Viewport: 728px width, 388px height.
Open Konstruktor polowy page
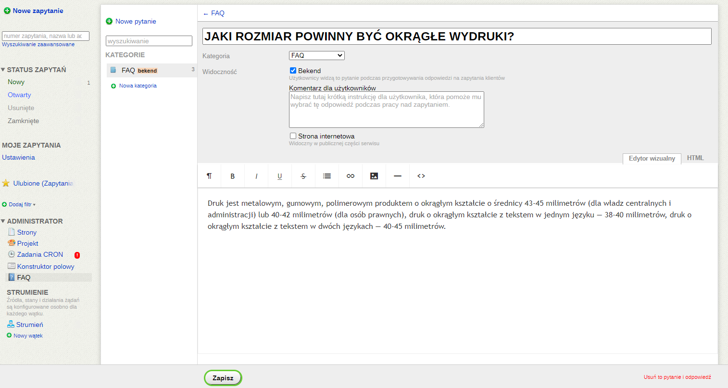point(46,266)
